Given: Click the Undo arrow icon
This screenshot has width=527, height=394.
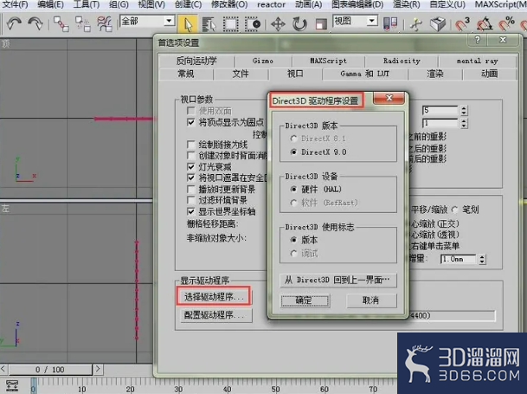Looking at the screenshot, I should point(14,23).
